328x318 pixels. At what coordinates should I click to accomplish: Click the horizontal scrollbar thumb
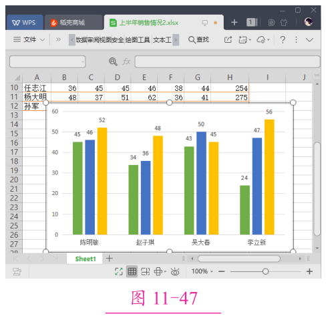pyautogui.click(x=239, y=259)
